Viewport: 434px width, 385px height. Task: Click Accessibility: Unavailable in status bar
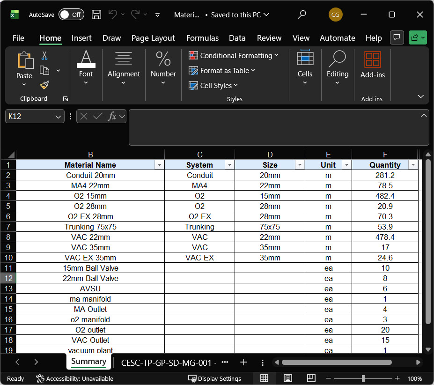click(x=74, y=378)
